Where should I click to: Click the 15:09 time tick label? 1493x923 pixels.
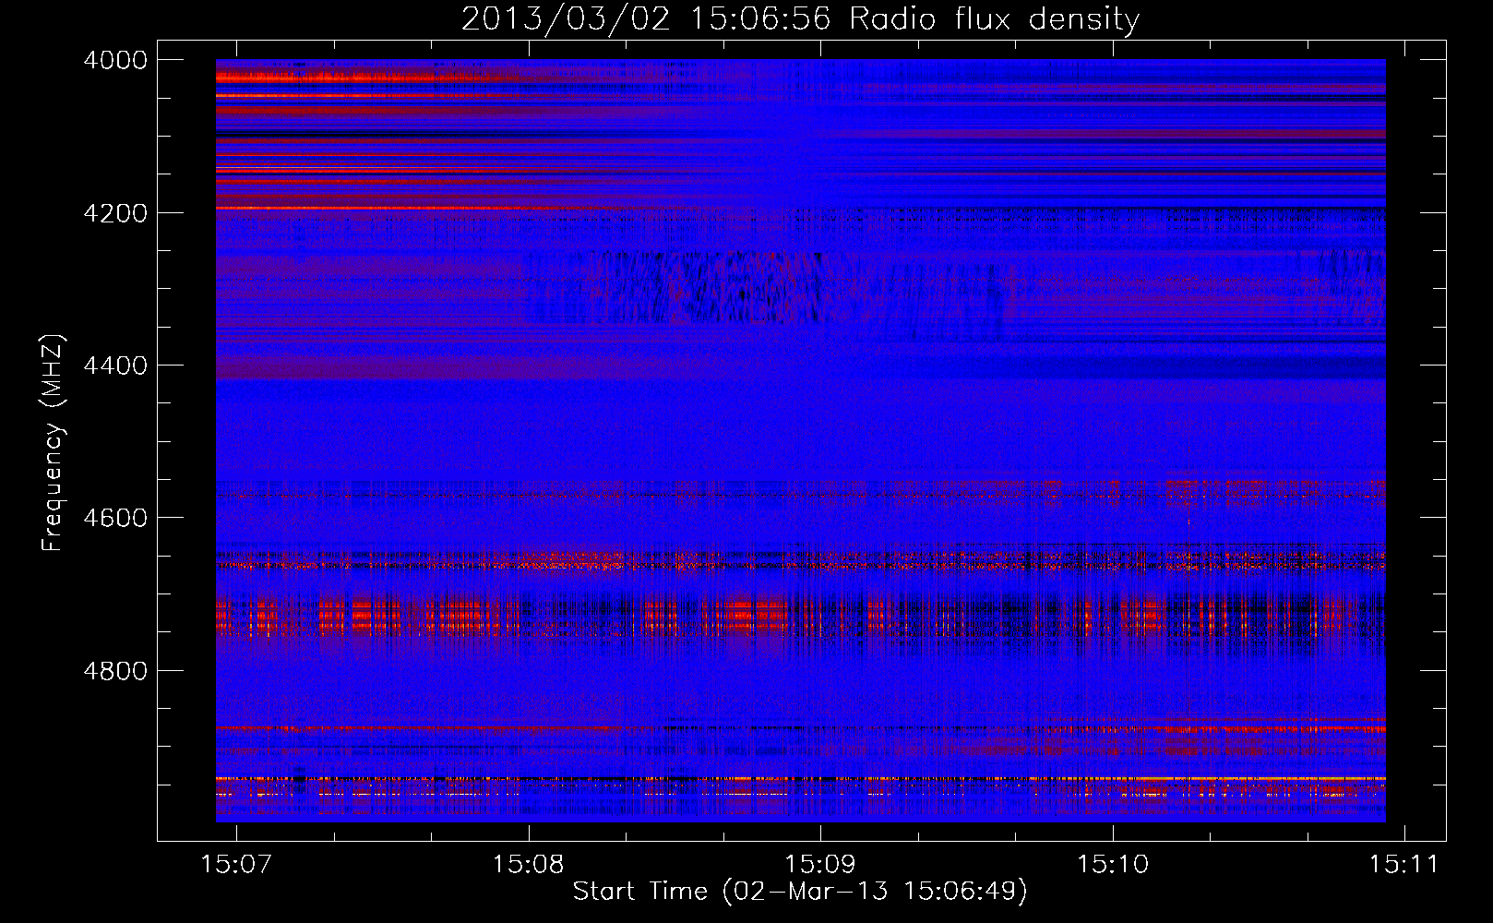pos(820,864)
